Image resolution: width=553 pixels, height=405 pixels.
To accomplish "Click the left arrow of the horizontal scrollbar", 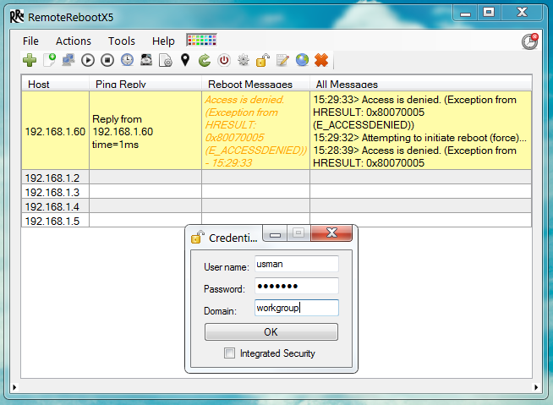I will point(14,387).
